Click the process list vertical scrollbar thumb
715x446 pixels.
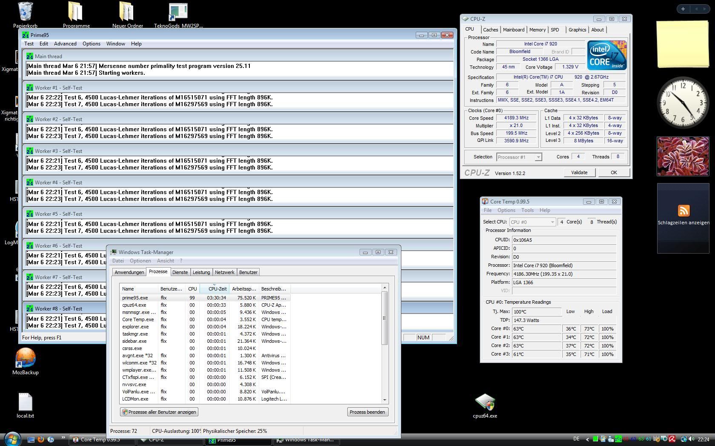(385, 318)
